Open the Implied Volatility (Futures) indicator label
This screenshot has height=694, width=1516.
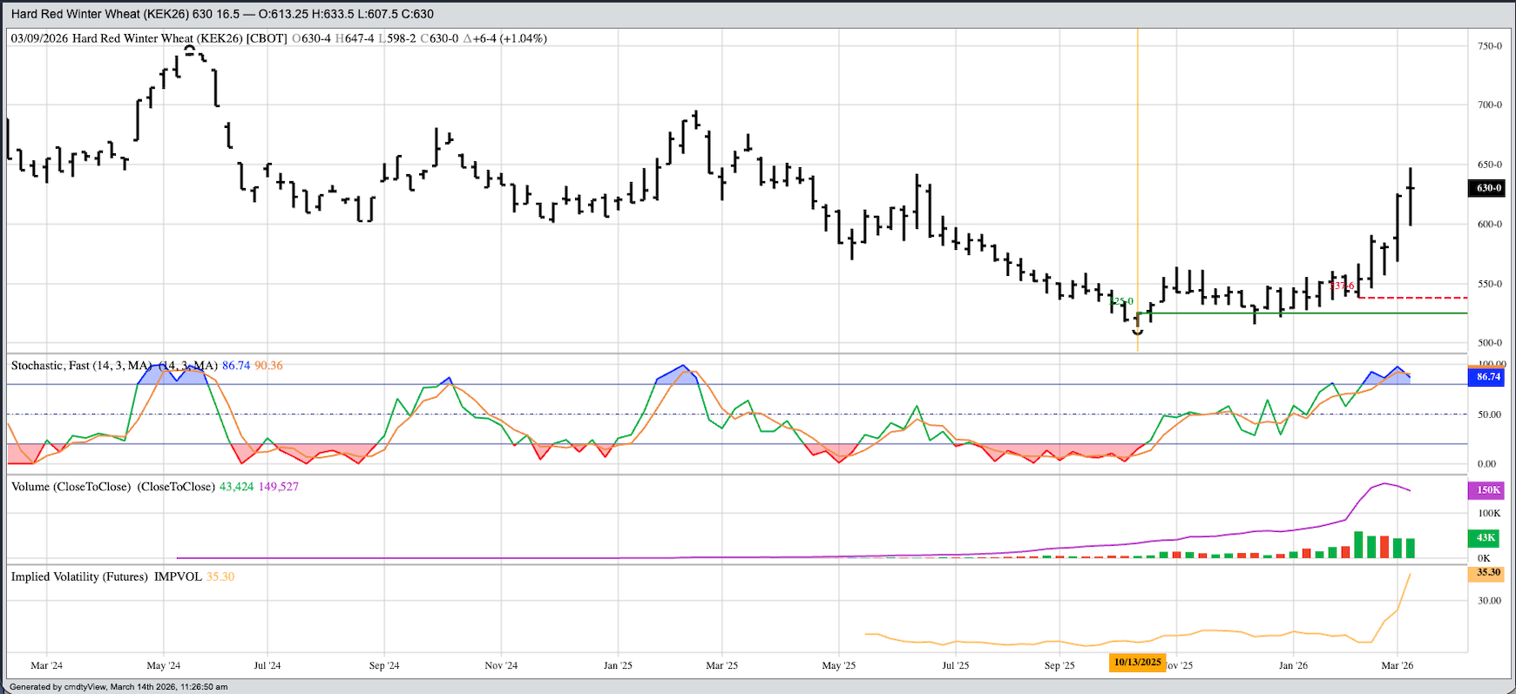pos(106,576)
